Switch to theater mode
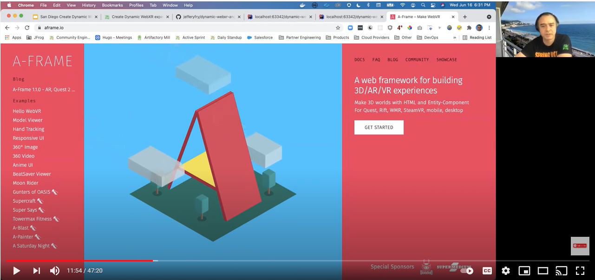This screenshot has width=595, height=280. click(543, 271)
